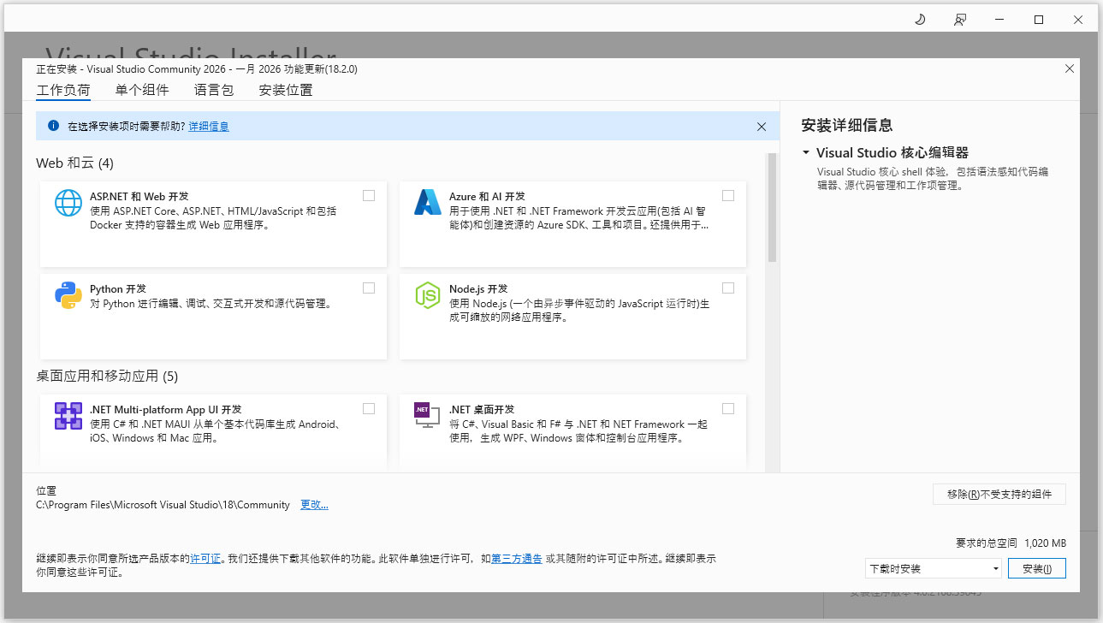
Task: Open the 下载时安装 dropdown
Action: click(x=932, y=568)
